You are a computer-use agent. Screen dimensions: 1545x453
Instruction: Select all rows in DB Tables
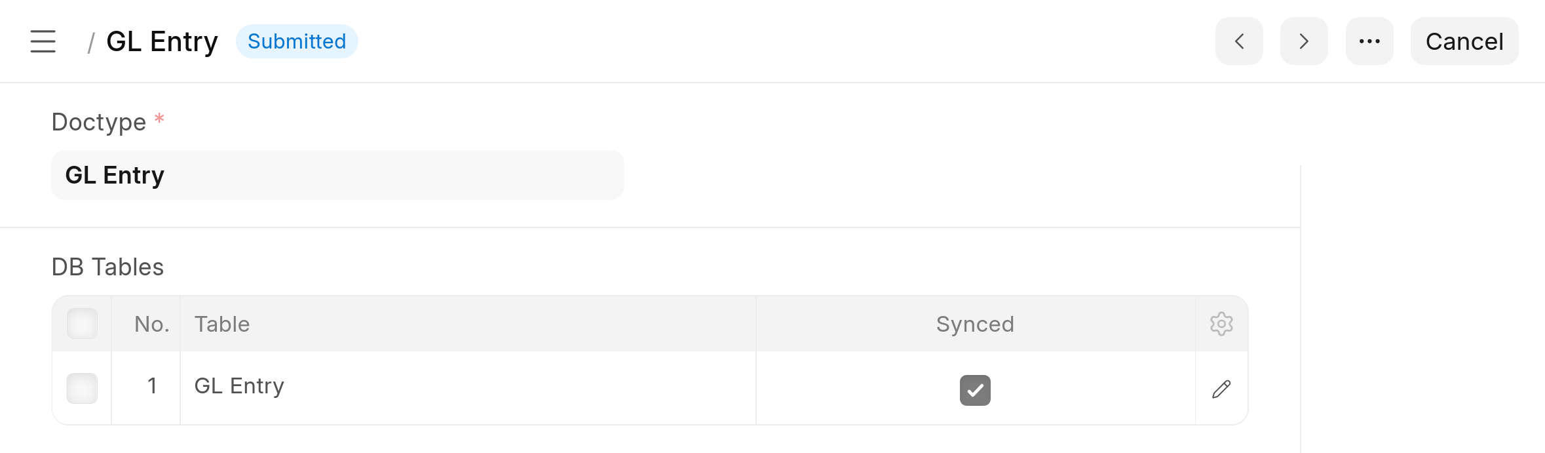[x=83, y=324]
